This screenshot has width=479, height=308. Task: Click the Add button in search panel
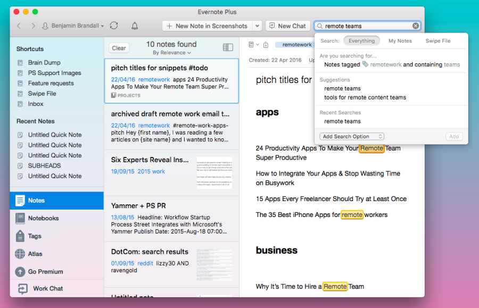point(453,137)
